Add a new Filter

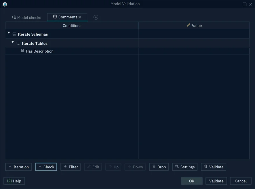point(71,167)
